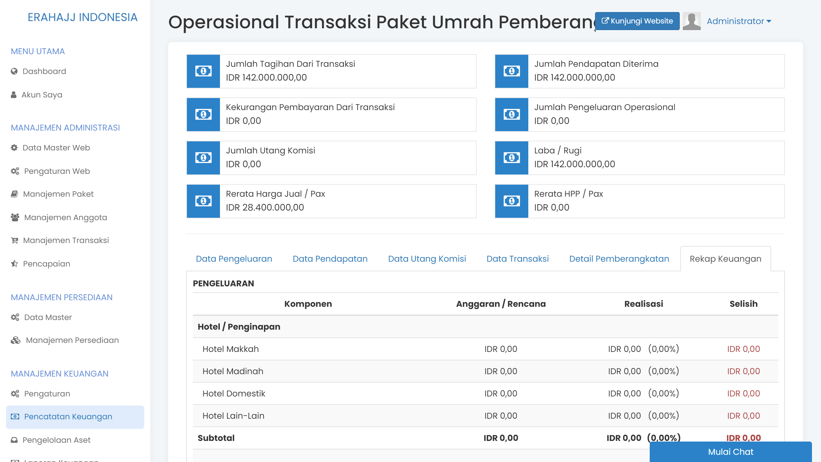Click the Jumlah Pendapatan Diterima money icon

(x=511, y=71)
